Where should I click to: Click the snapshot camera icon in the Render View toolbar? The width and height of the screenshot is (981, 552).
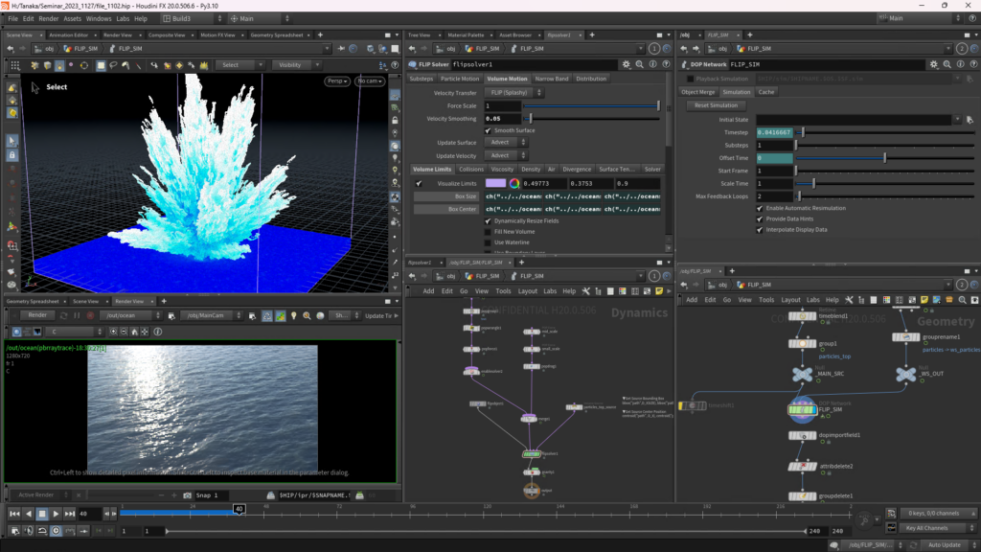tap(186, 495)
